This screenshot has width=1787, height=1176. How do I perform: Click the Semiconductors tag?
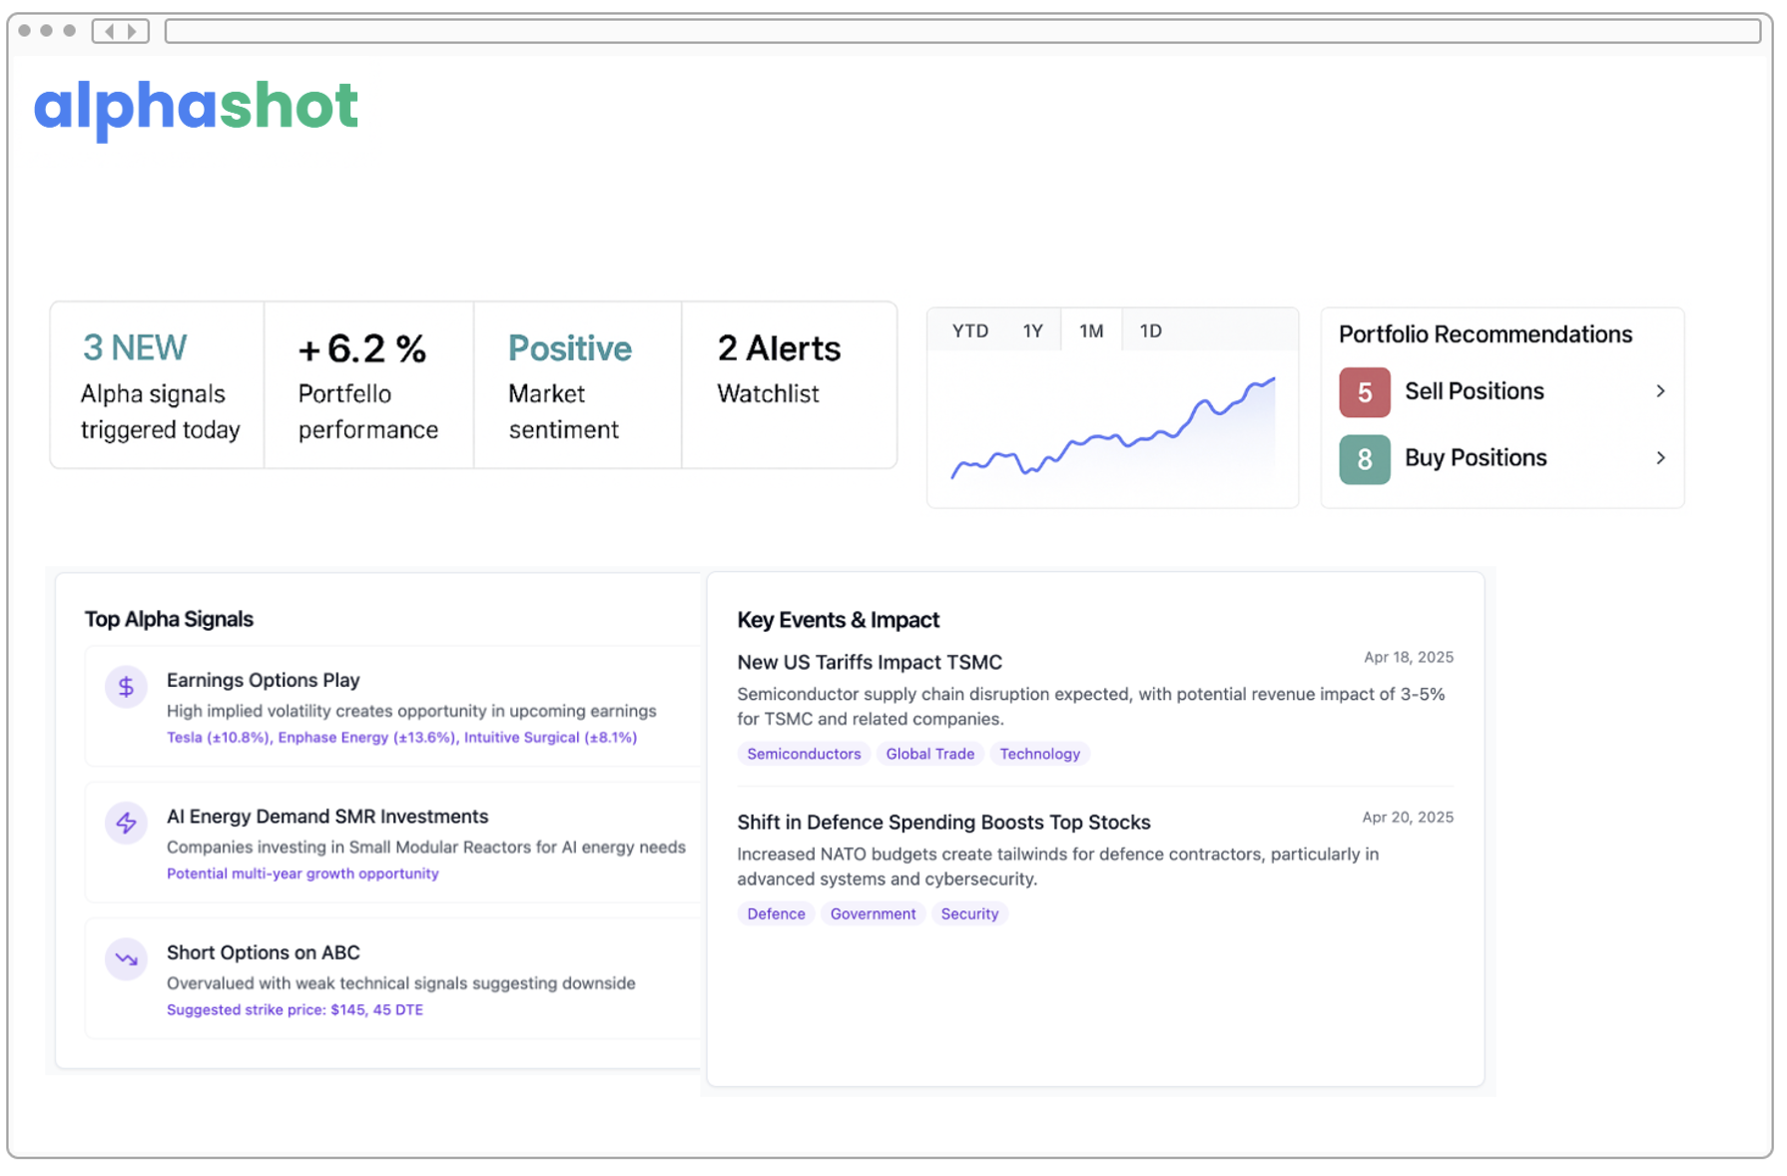pos(803,754)
